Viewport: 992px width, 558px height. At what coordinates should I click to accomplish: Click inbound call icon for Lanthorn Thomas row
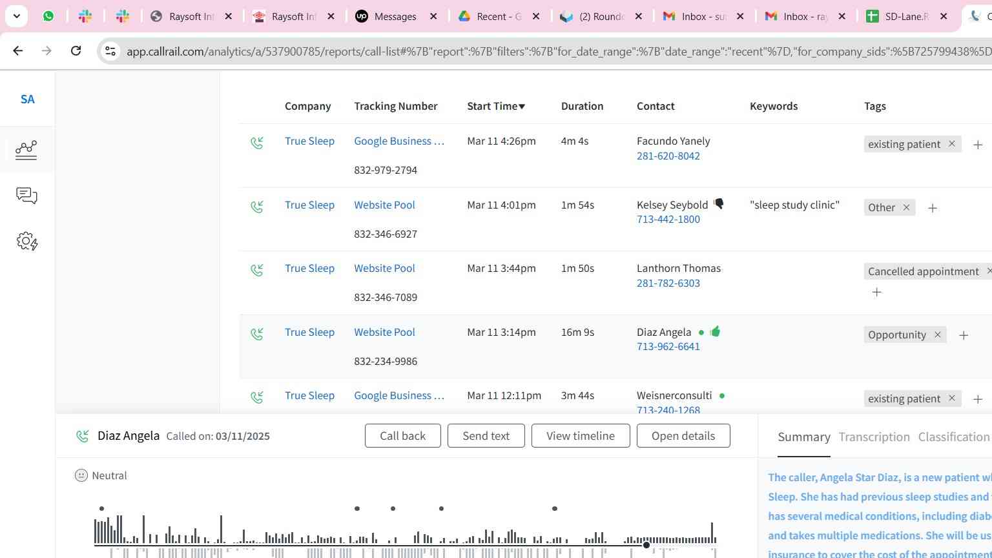257,269
